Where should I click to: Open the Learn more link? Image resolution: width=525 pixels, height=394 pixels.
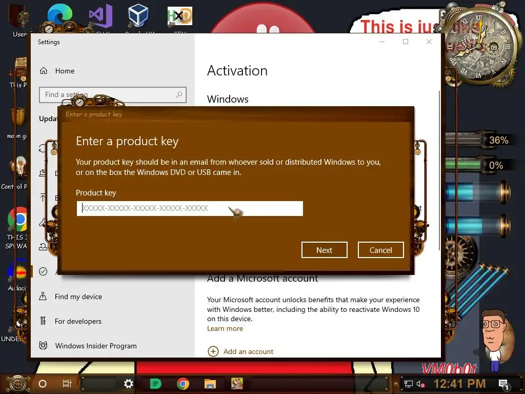(x=225, y=328)
